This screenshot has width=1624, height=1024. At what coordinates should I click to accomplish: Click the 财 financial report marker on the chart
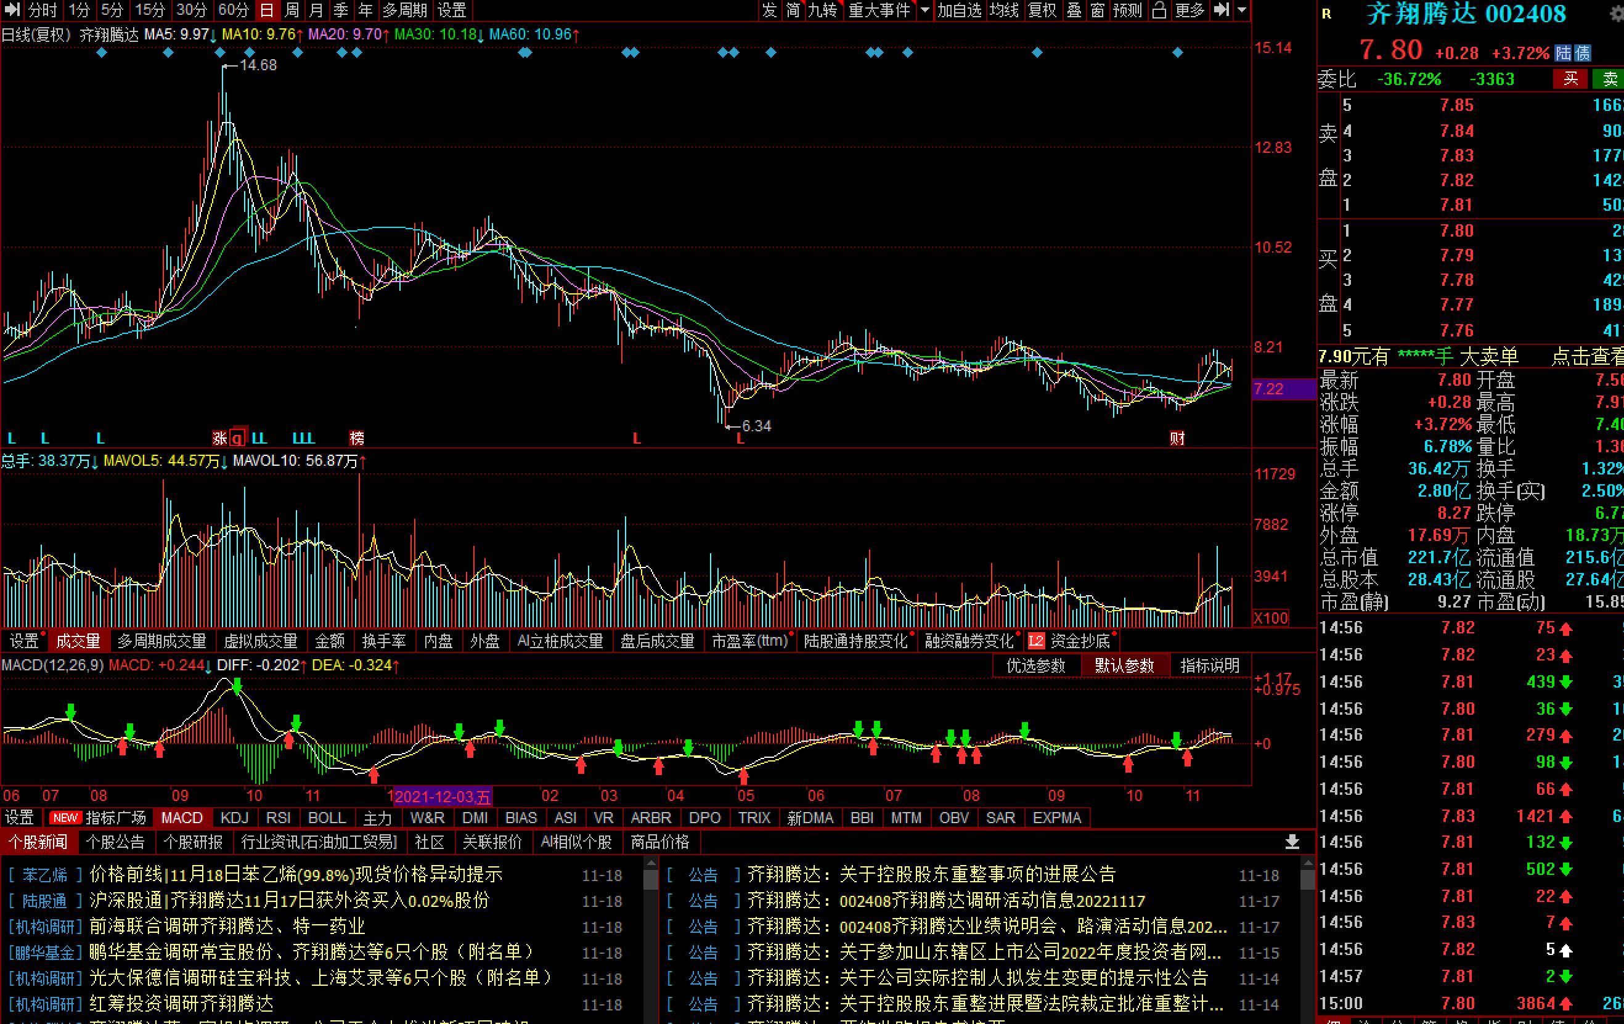click(x=1177, y=438)
